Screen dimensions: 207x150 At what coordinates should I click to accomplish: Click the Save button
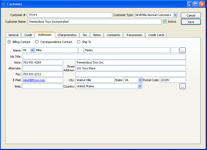(x=191, y=22)
